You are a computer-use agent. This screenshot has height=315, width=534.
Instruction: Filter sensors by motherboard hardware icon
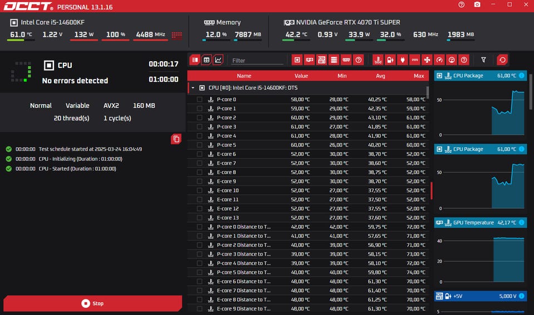tap(322, 60)
